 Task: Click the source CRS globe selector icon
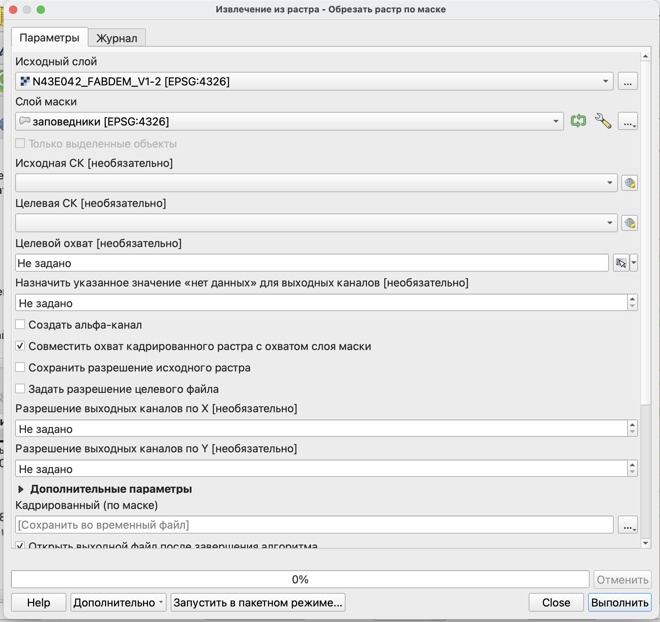[629, 183]
